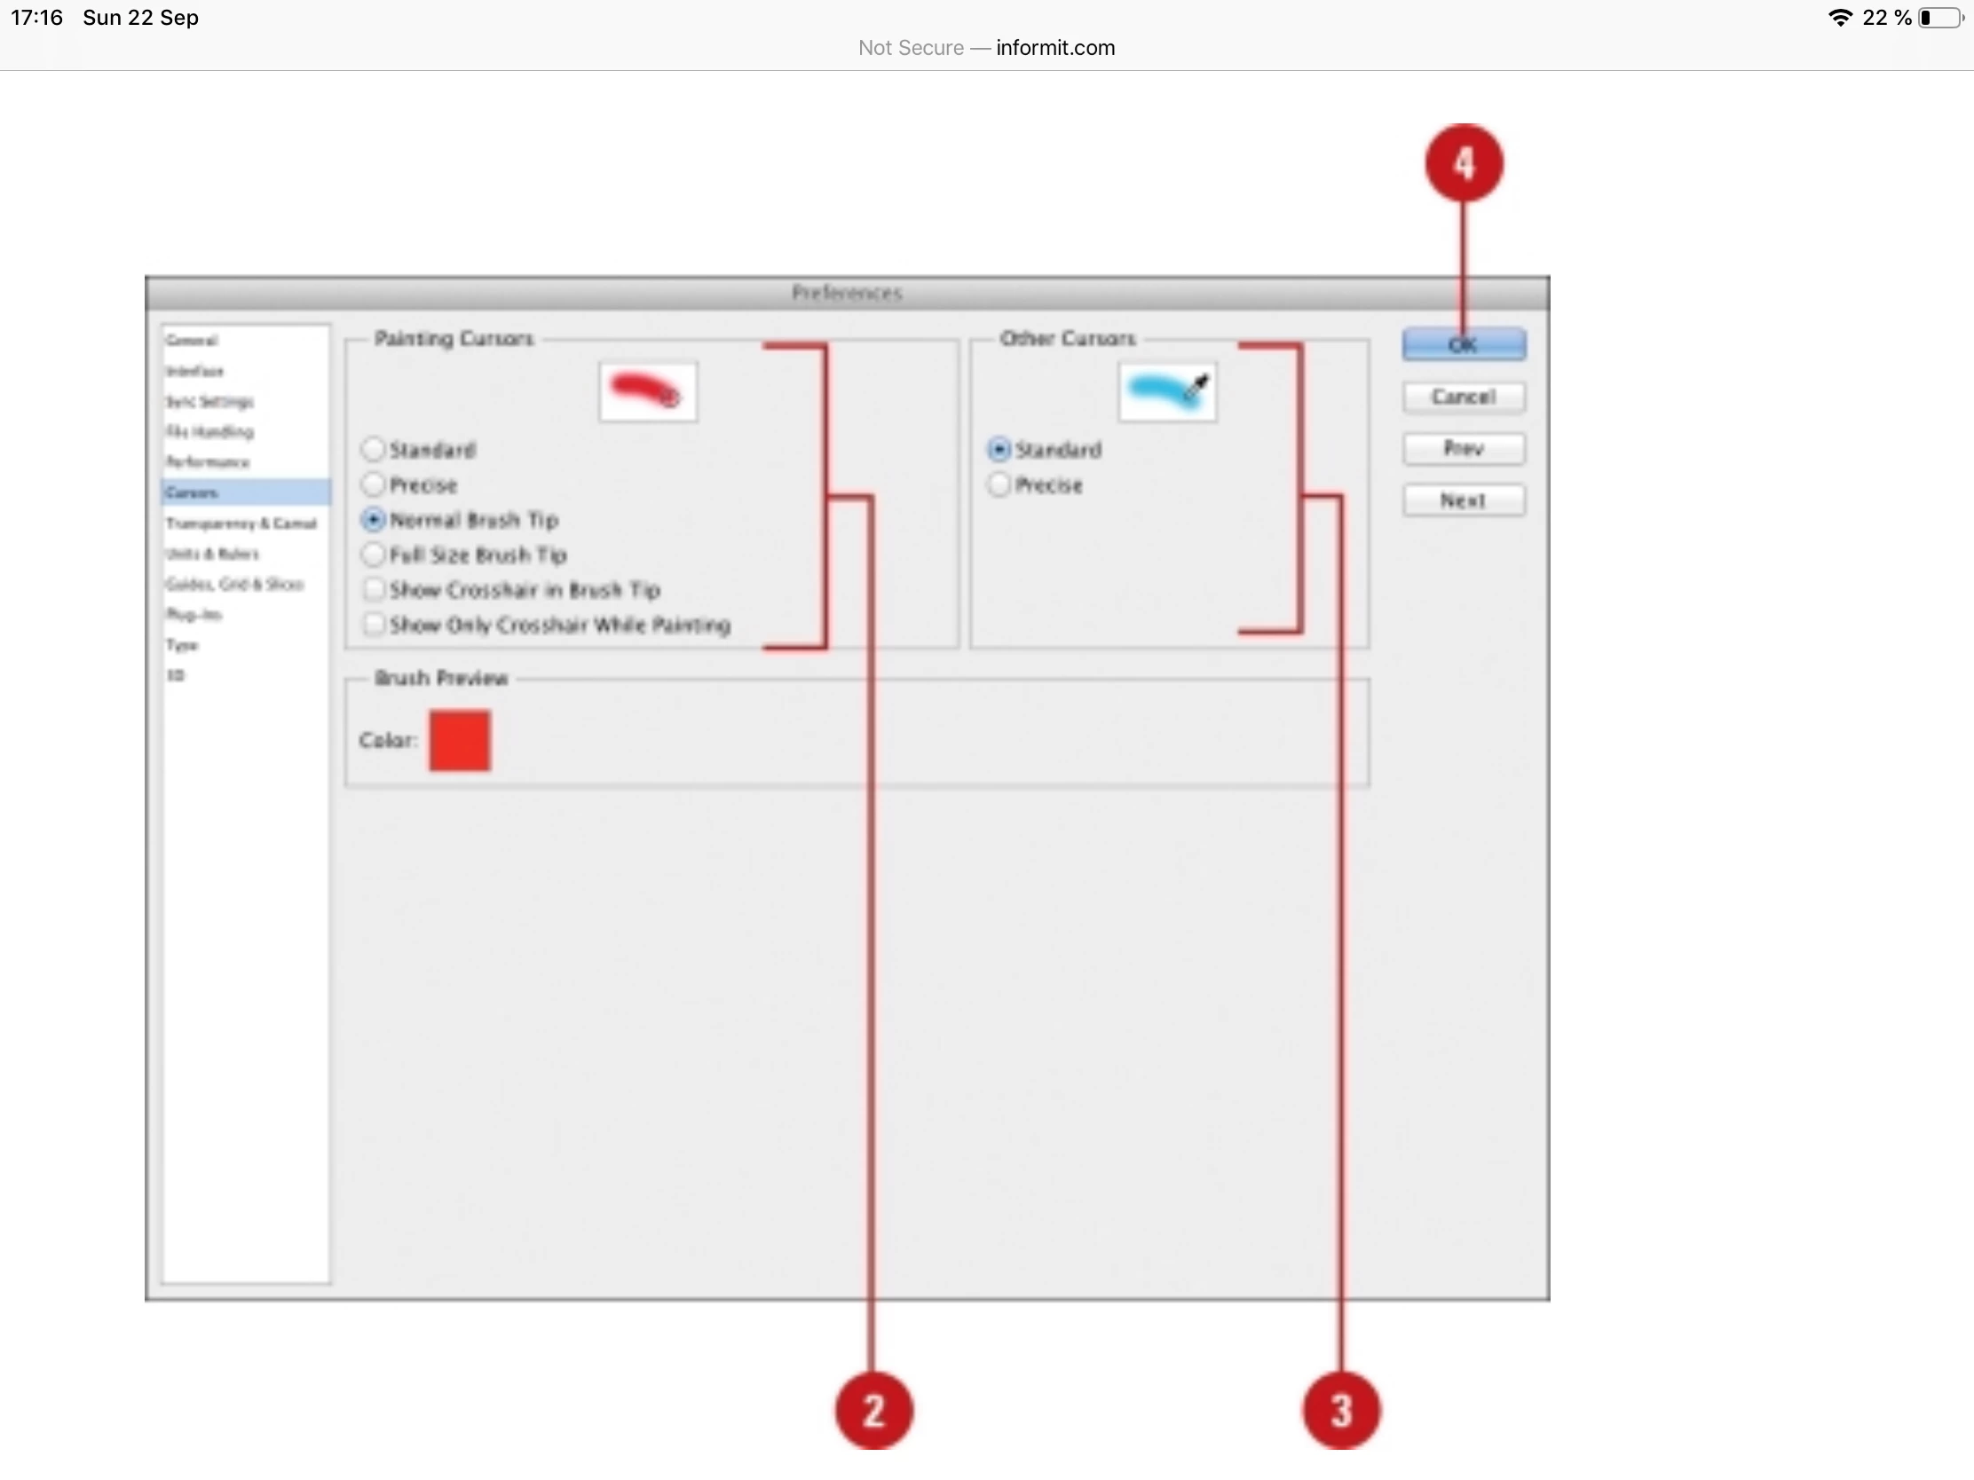The height and width of the screenshot is (1480, 1974).
Task: Click the numbered callout marker 2
Action: click(873, 1410)
